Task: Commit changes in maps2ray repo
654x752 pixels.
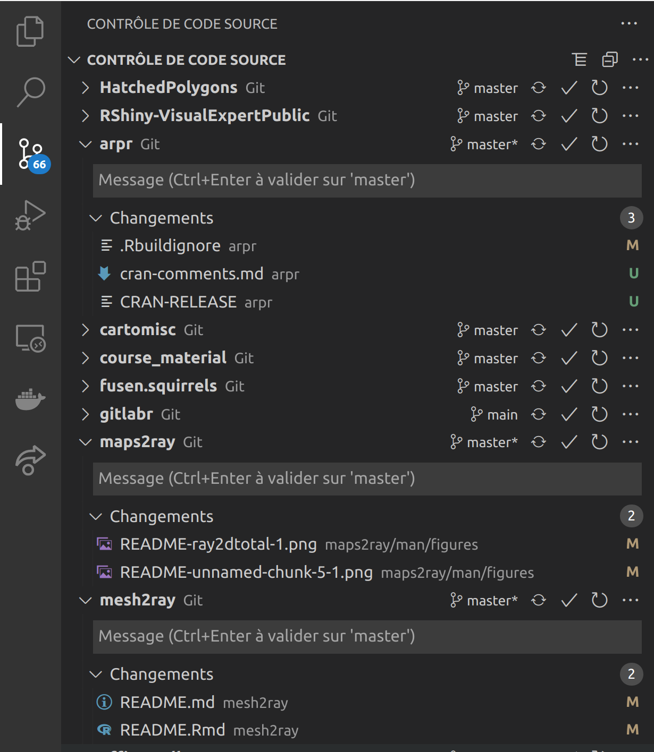Action: coord(569,442)
